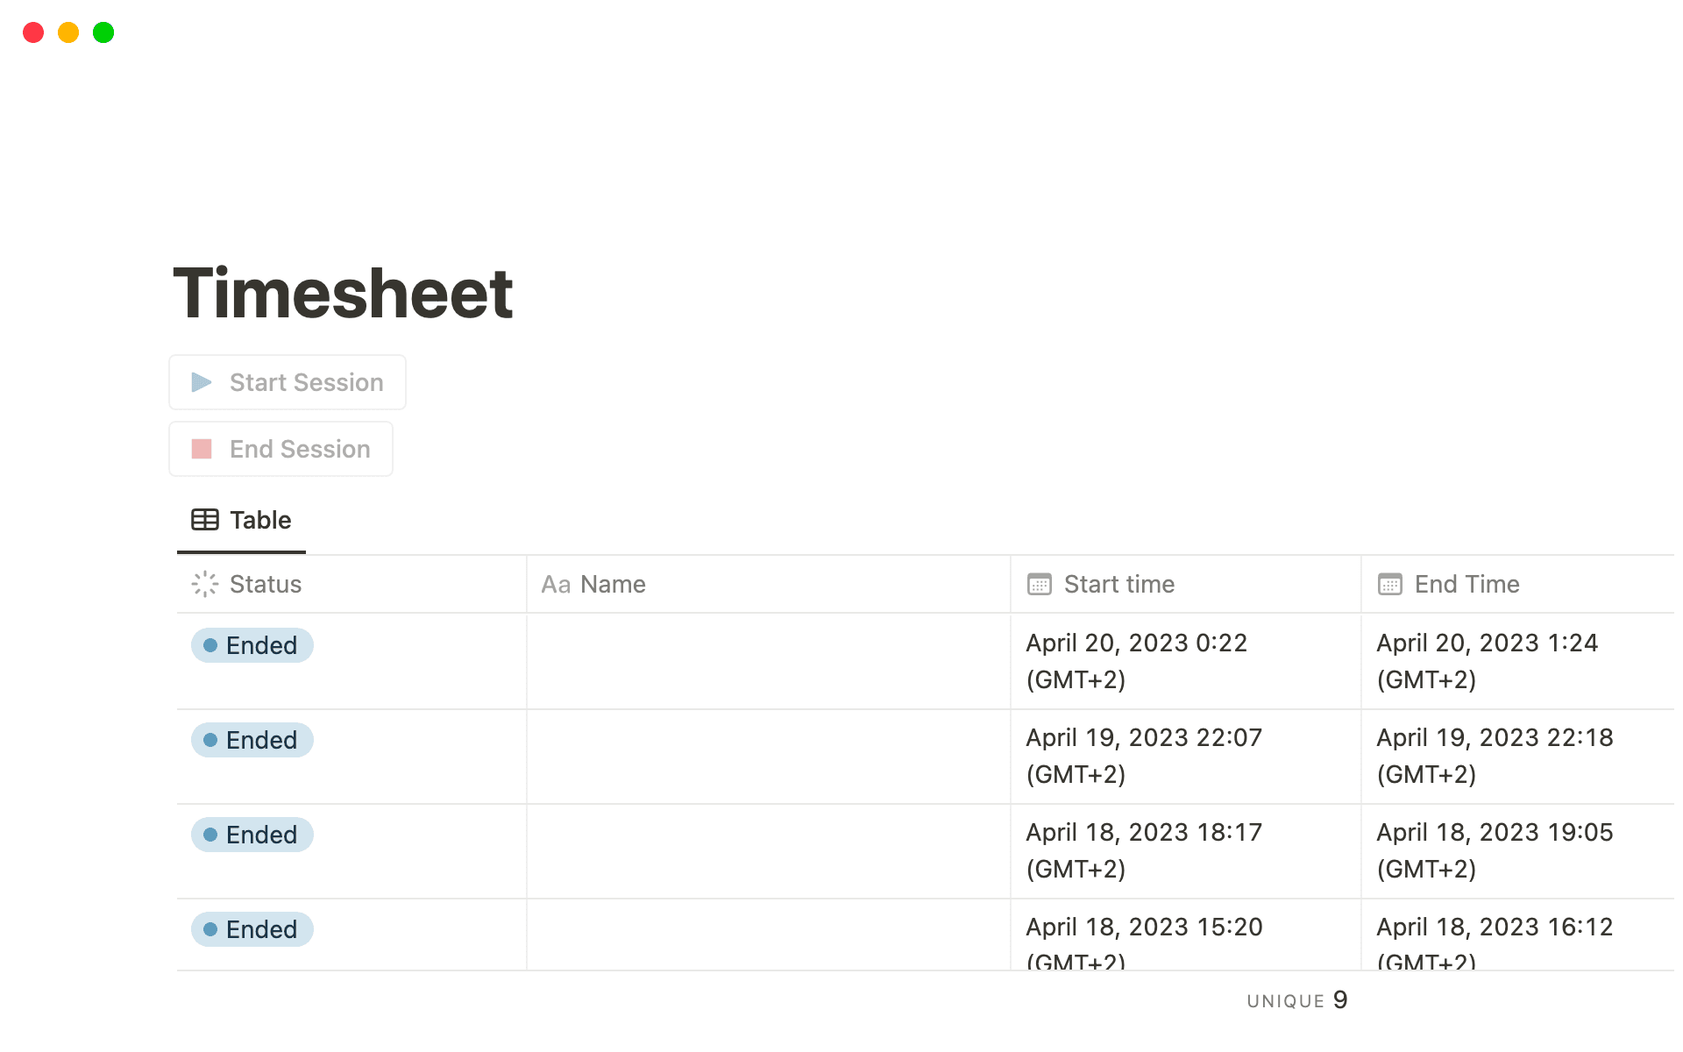Click the UNIQUE 9 count below the table
This screenshot has height=1052, width=1683.
[1296, 999]
